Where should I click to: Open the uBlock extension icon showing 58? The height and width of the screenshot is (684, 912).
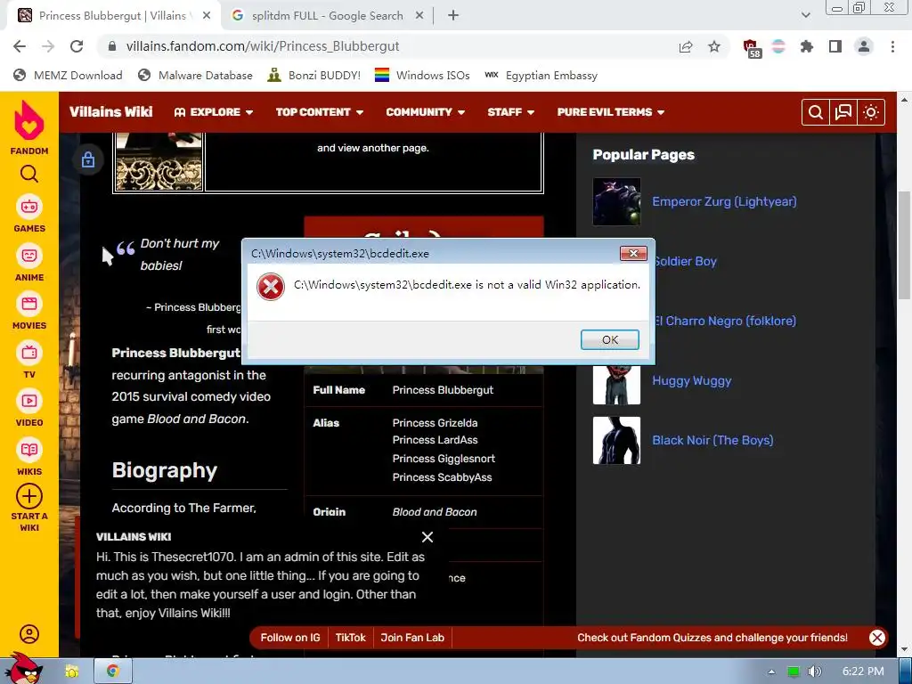coord(752,48)
